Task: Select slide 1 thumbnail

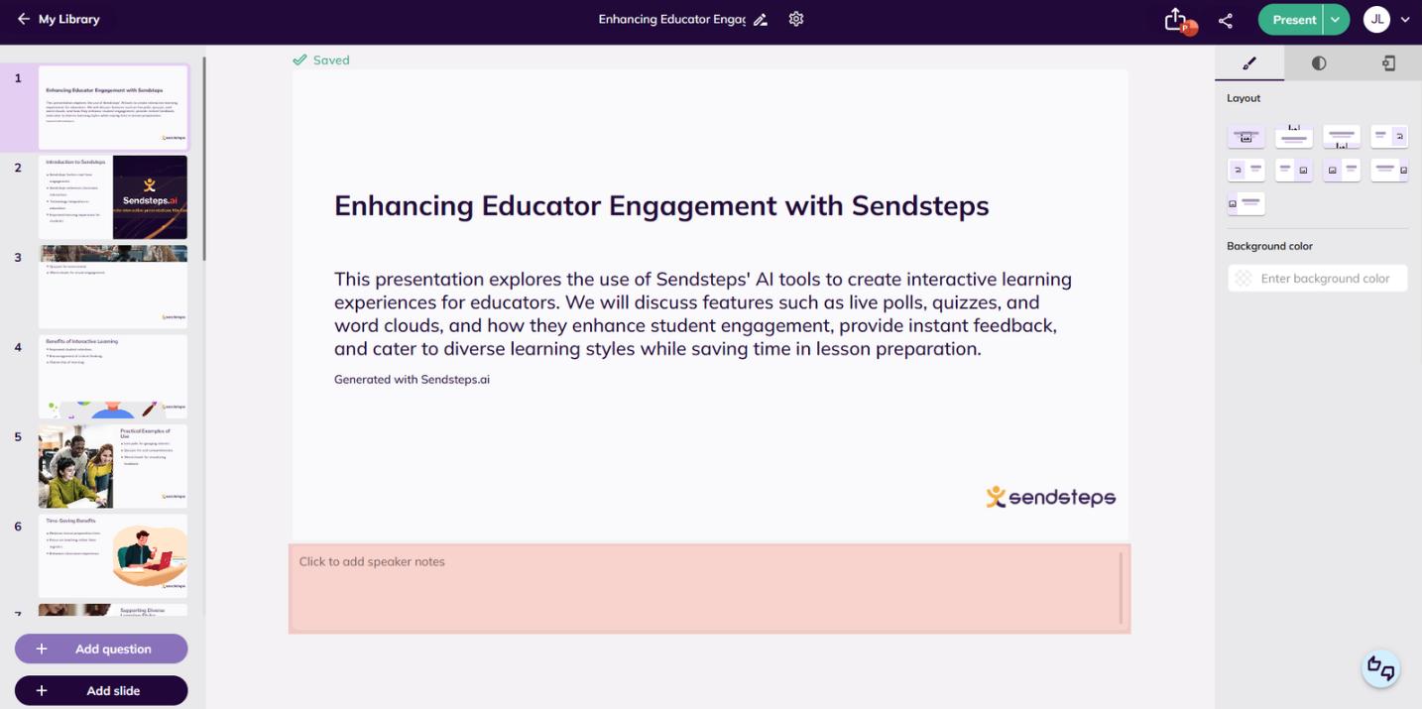Action: tap(113, 107)
